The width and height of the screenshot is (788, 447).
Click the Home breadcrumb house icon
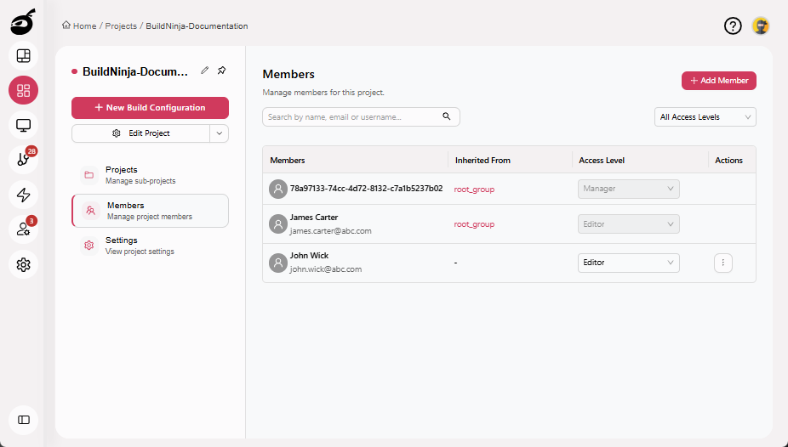66,25
